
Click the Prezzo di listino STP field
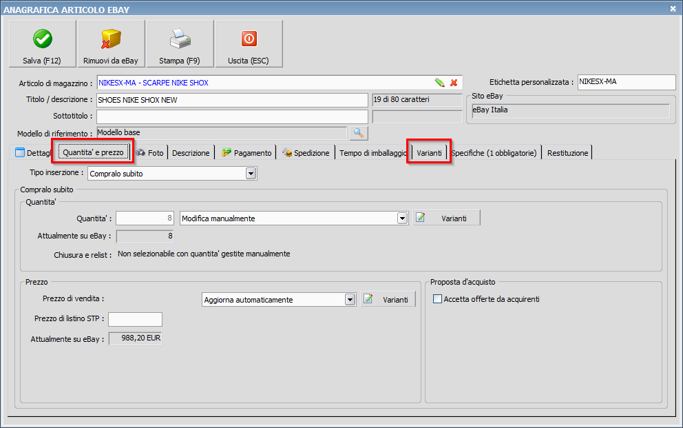click(135, 319)
